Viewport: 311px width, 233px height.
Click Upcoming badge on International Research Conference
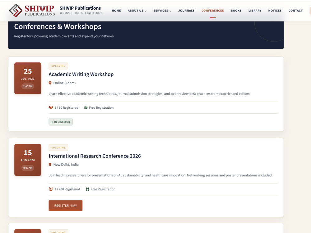click(58, 148)
